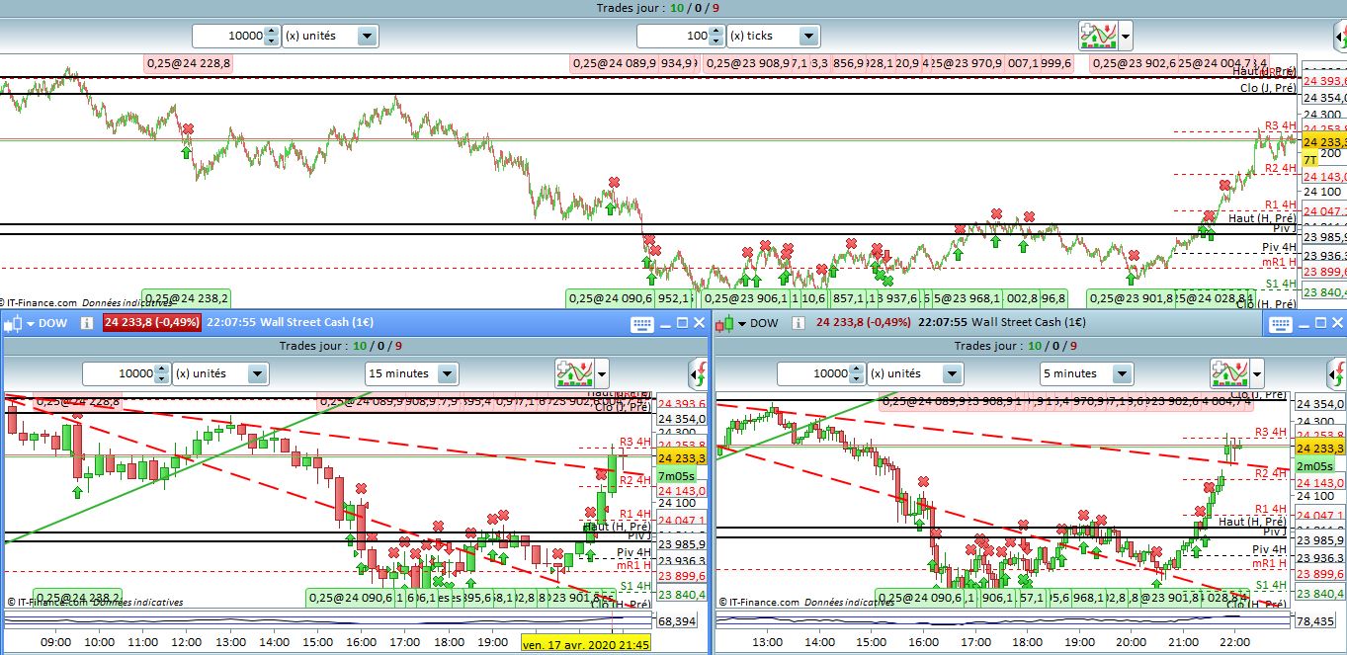Click indicator value 68,394 below 15 minutes chart
1347x655 pixels.
tap(676, 622)
